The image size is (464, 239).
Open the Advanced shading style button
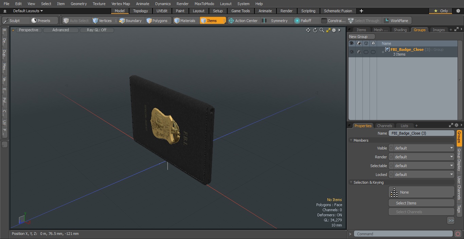[x=60, y=30]
